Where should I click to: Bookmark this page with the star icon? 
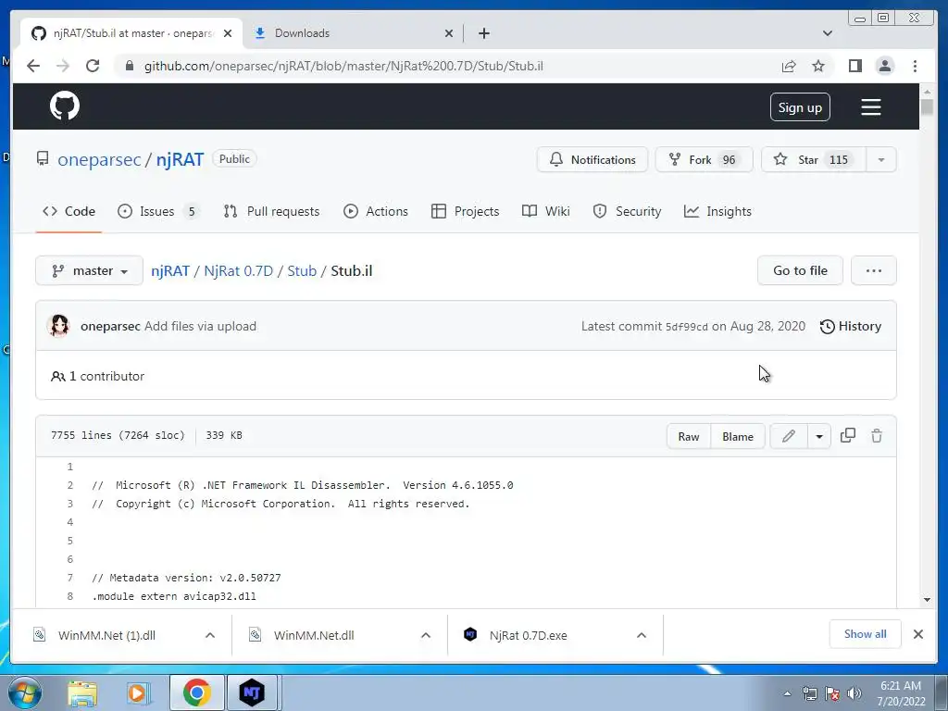tap(818, 66)
